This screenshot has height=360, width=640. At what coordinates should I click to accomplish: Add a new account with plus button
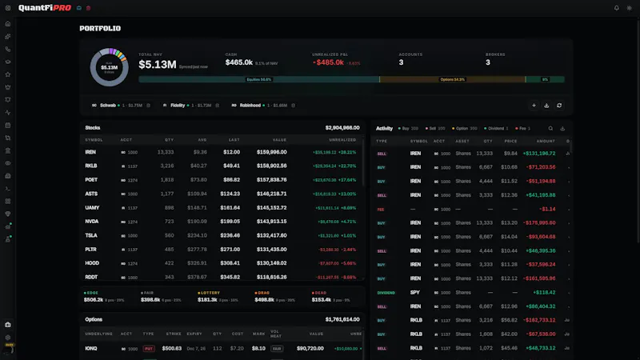[534, 106]
